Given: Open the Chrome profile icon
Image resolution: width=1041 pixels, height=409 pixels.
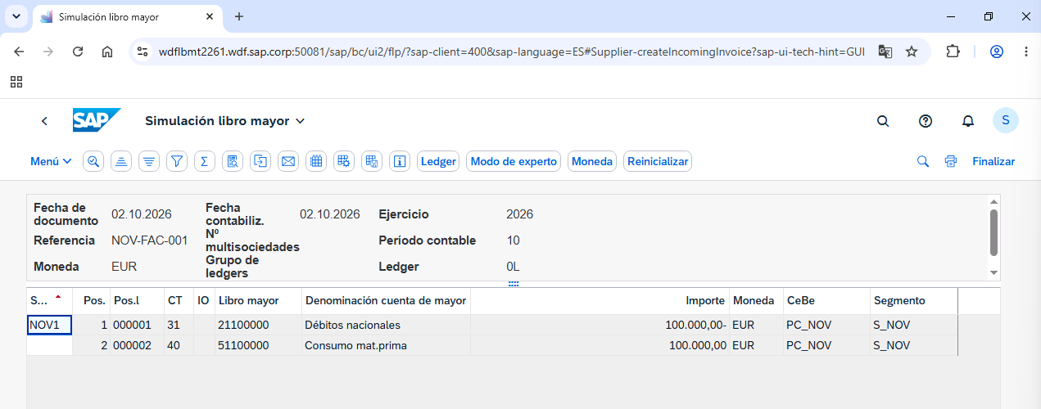Looking at the screenshot, I should click(997, 52).
